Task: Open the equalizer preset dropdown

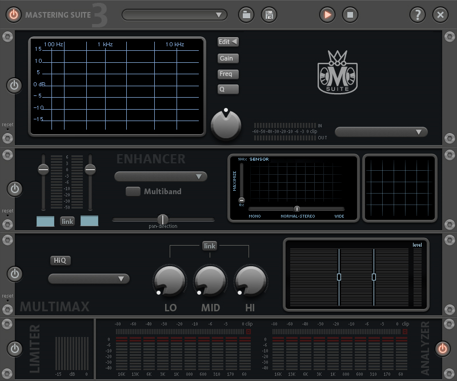Action: [x=381, y=132]
